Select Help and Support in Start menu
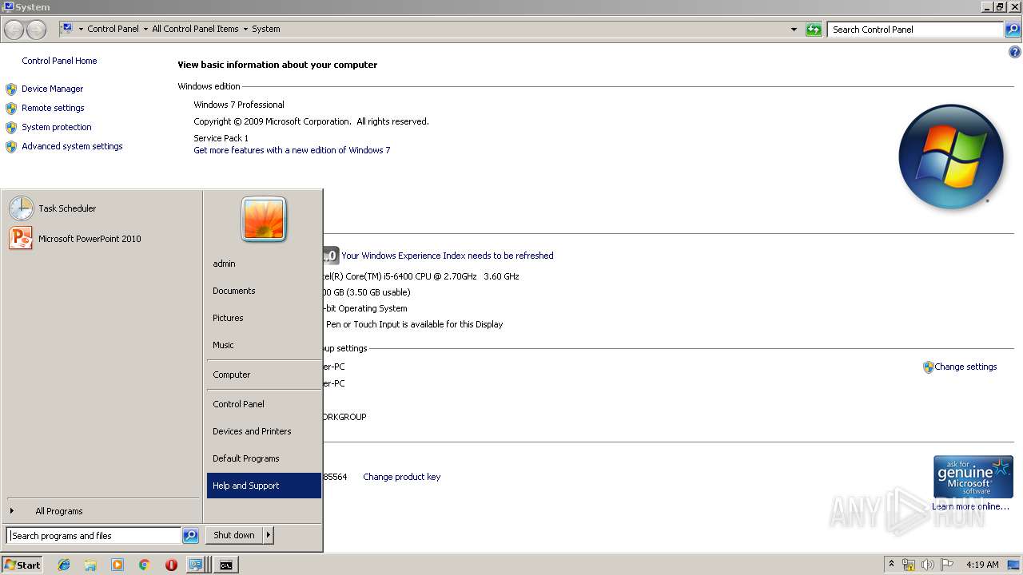 264,486
